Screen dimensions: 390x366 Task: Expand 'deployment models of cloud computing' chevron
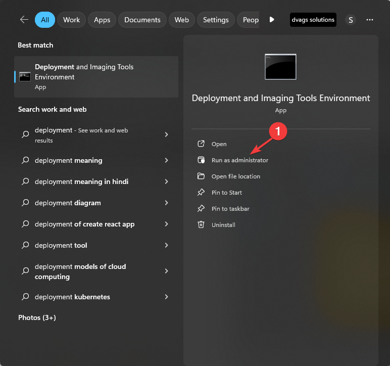(166, 271)
